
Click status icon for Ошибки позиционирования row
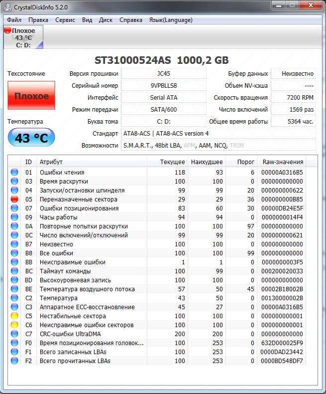coord(14,208)
